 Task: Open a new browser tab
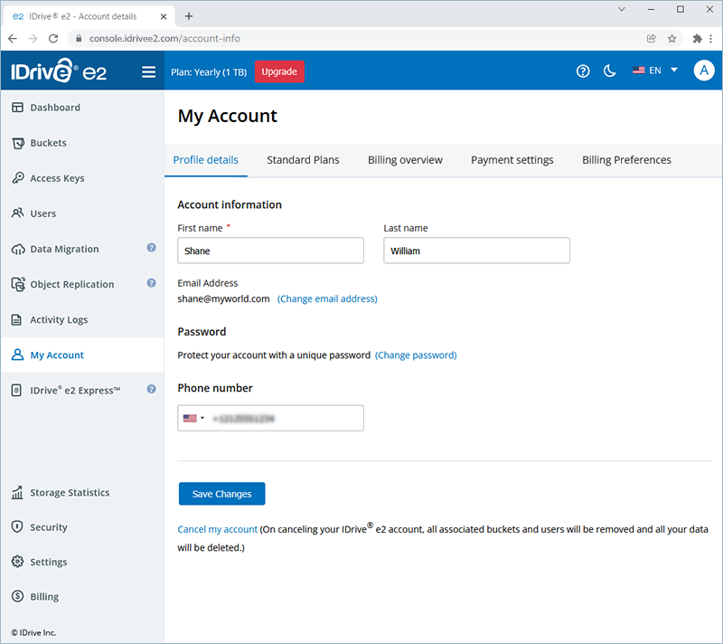[x=189, y=16]
